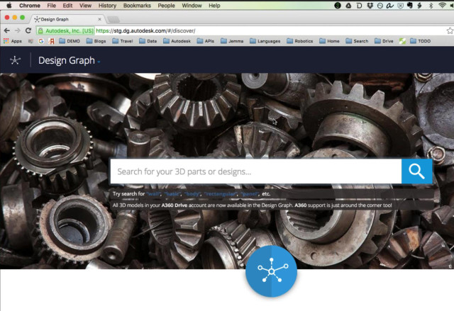Click the "body" suggested search link
Image resolution: width=454 pixels, height=311 pixels.
click(x=192, y=194)
